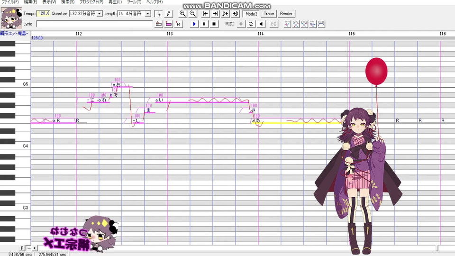455x256 pixels.
Task: Click the shrink notes icon
Action: click(225, 14)
